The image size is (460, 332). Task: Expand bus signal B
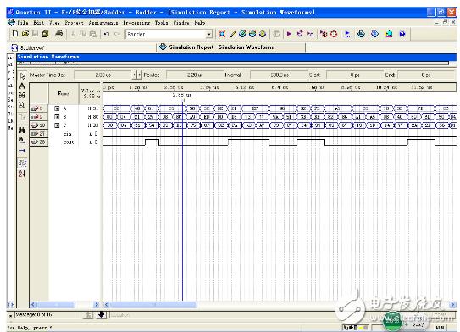pos(57,117)
